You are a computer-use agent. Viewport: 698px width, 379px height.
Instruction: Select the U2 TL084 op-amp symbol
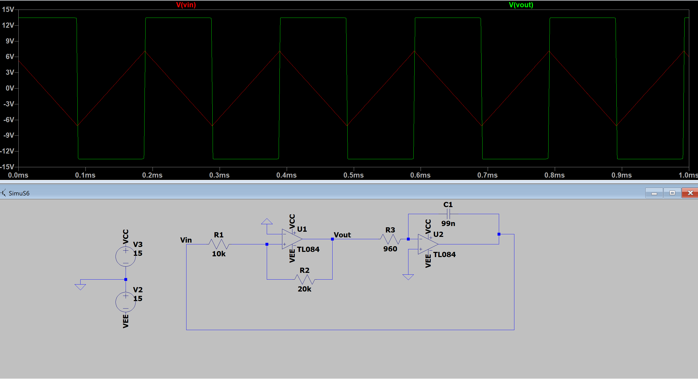pyautogui.click(x=428, y=244)
